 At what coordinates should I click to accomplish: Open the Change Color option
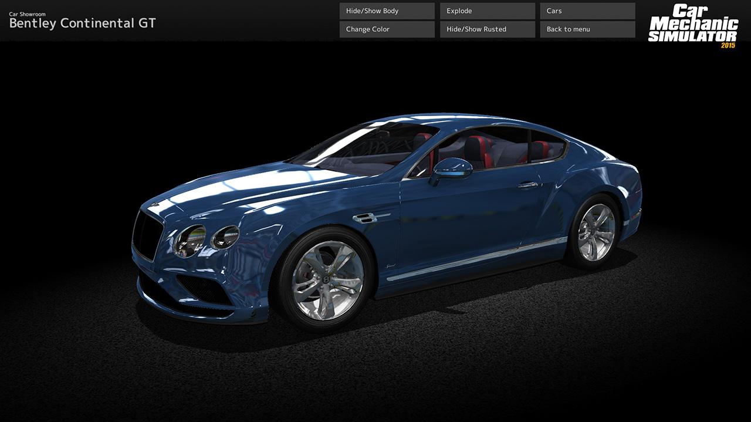click(386, 29)
